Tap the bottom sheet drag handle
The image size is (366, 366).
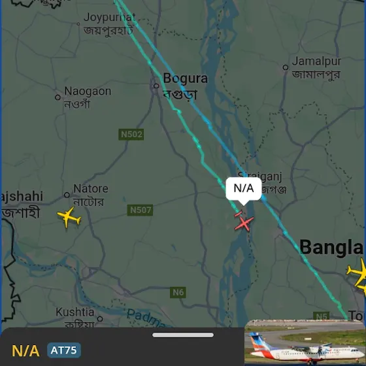pyautogui.click(x=183, y=335)
